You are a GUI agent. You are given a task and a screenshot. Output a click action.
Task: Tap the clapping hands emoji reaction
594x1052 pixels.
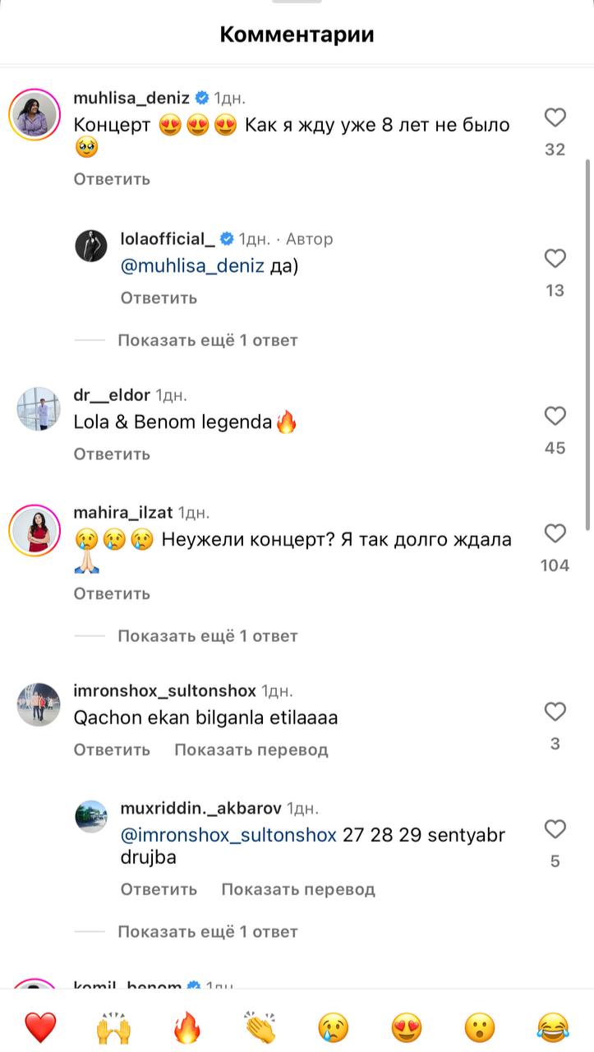coord(260,1027)
